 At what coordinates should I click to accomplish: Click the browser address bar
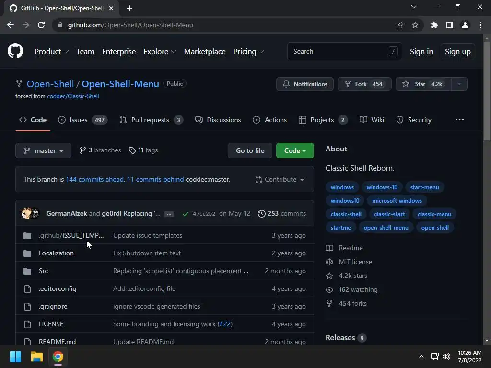[x=225, y=25]
